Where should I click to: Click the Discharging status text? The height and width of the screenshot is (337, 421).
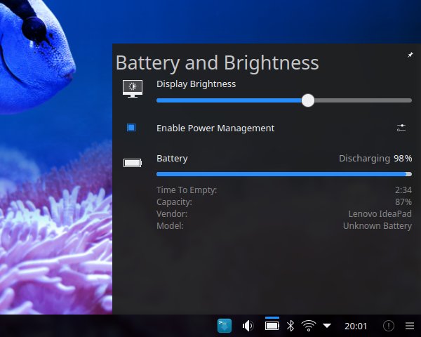364,159
